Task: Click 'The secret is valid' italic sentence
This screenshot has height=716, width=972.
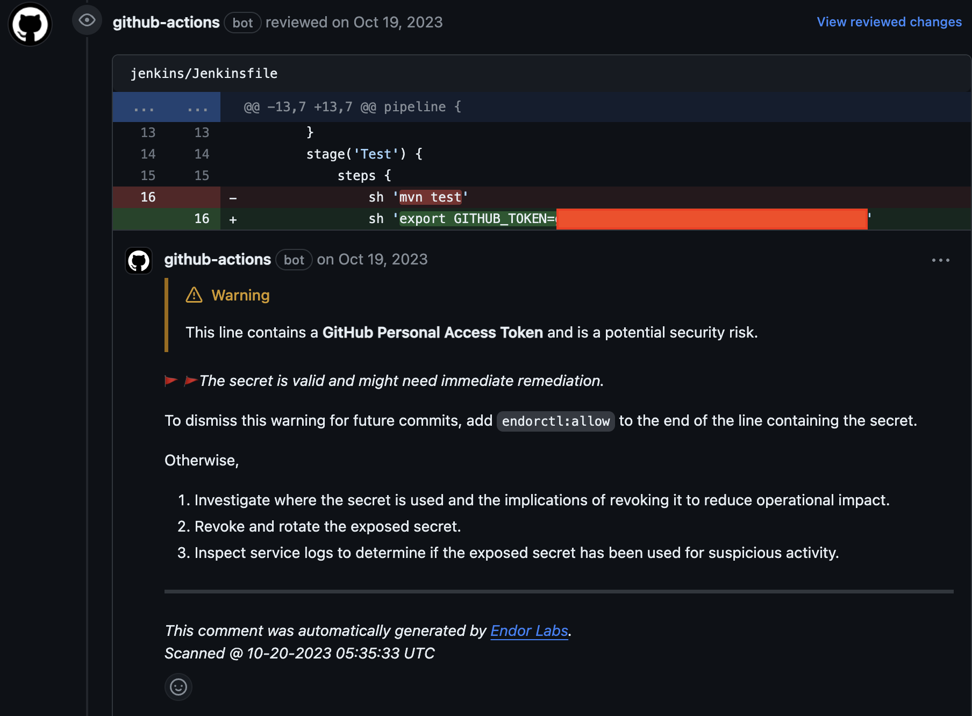Action: coord(402,381)
